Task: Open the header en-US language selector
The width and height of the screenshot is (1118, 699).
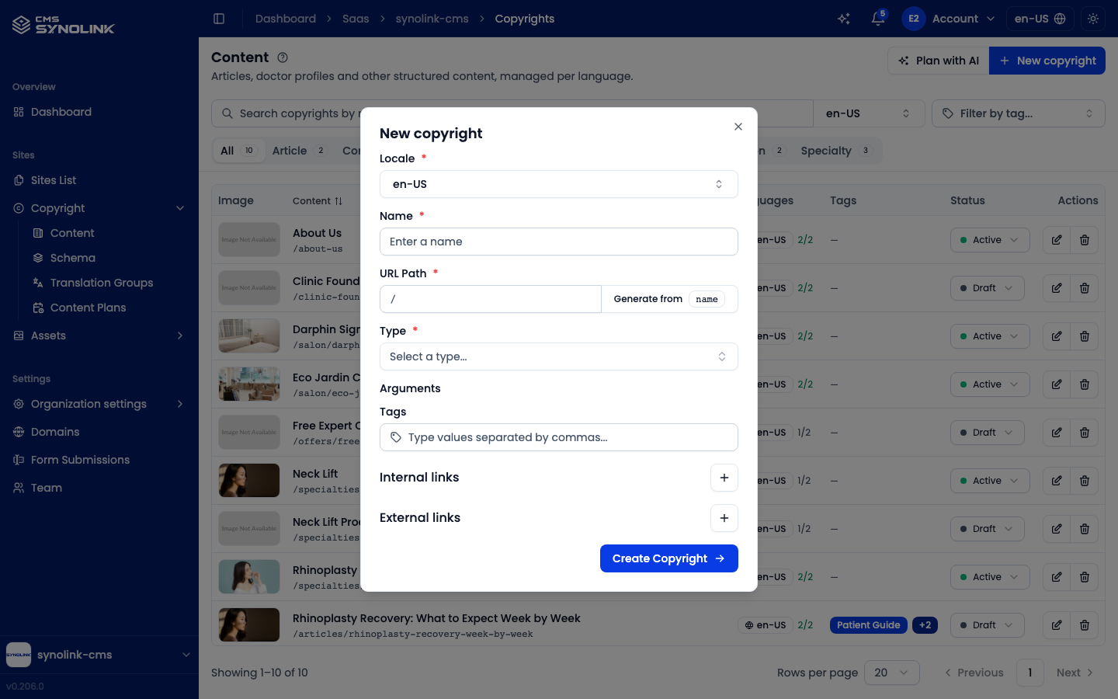Action: coord(1040,19)
